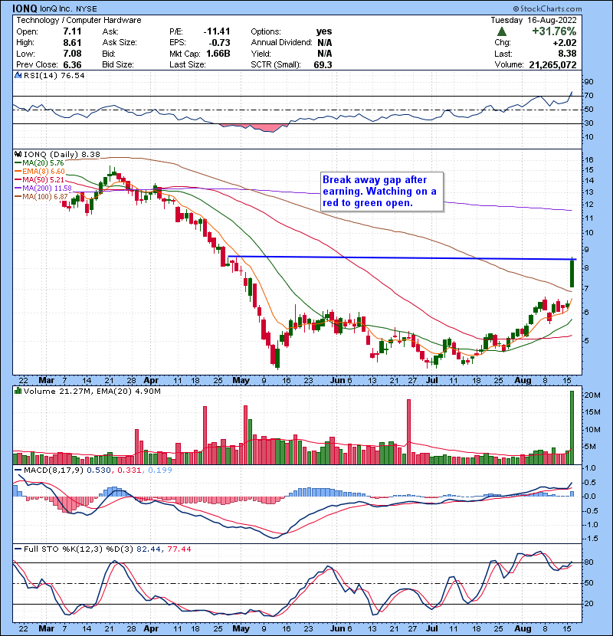Click the Ask Size label

point(120,43)
